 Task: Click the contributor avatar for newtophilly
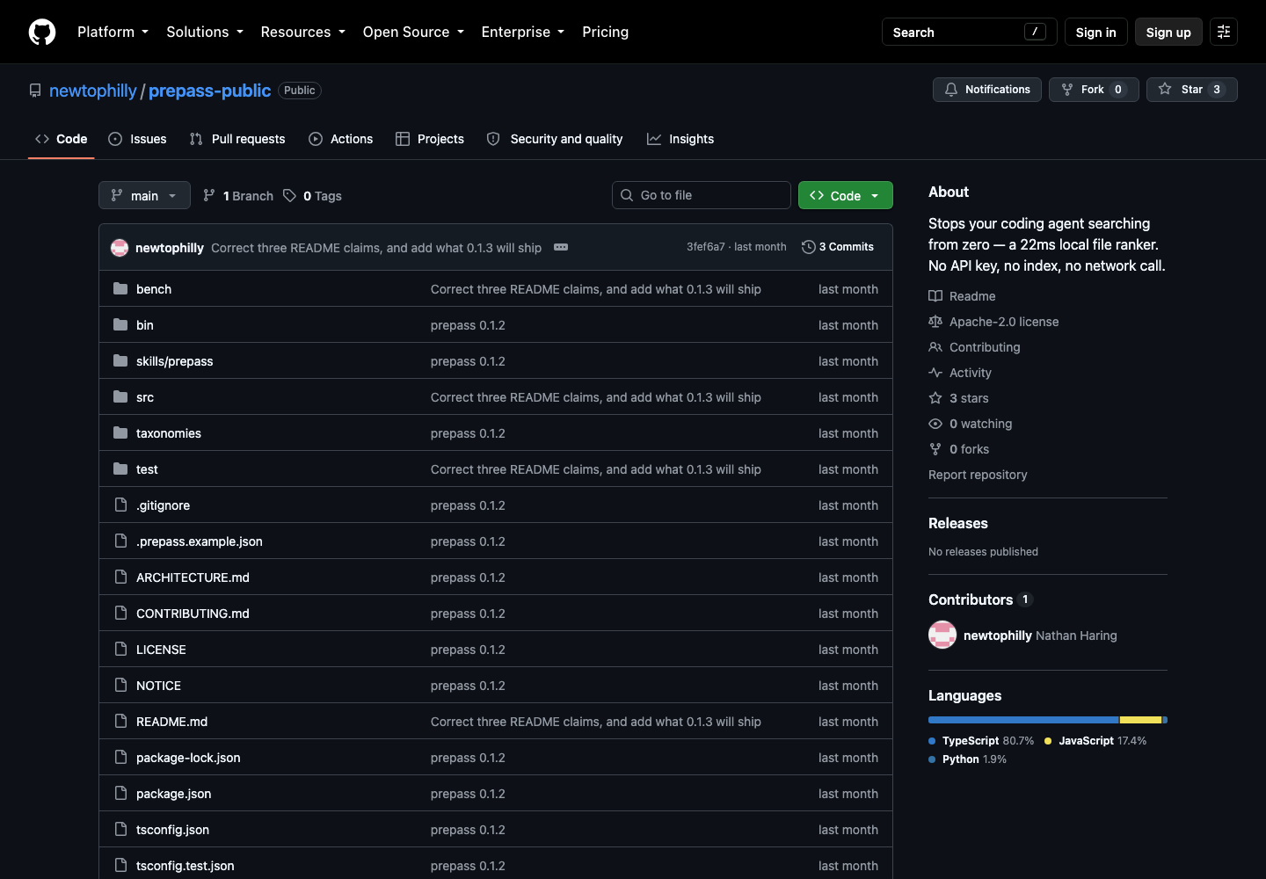[942, 635]
